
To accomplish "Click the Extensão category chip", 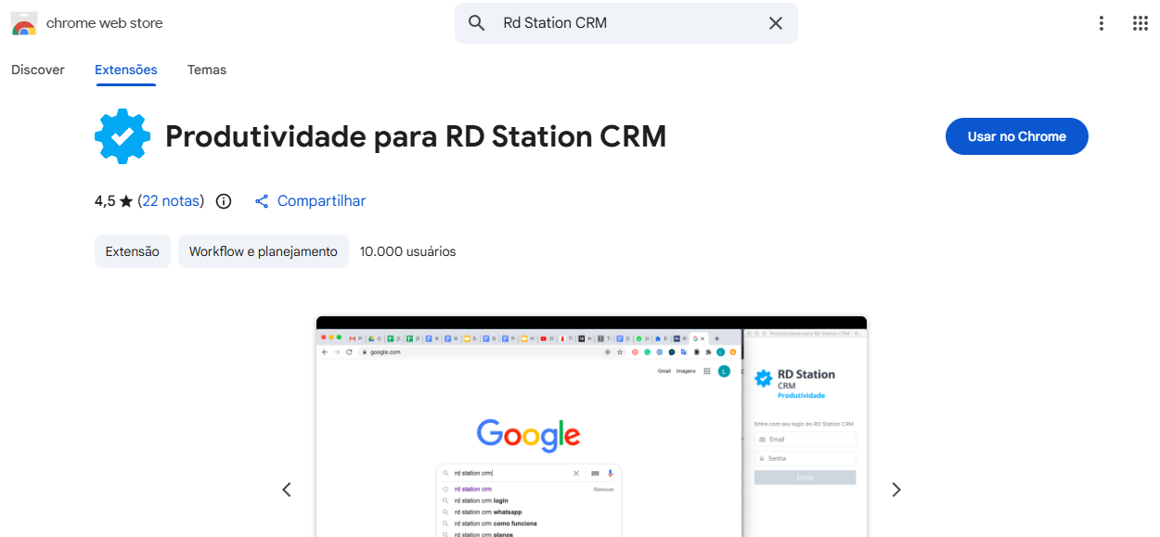I will coord(133,251).
